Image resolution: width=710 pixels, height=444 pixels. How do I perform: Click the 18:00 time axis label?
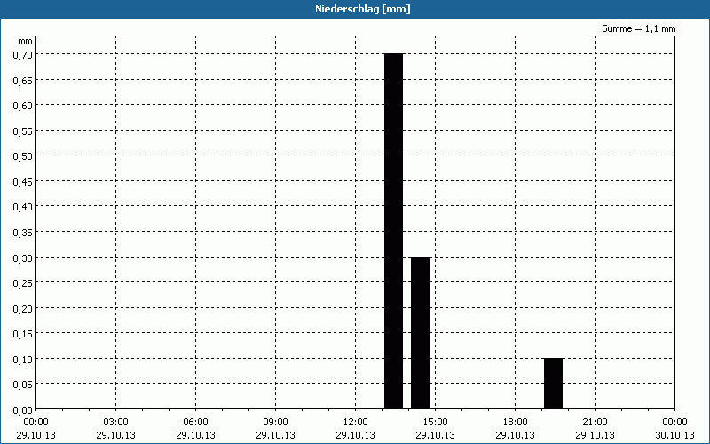516,423
